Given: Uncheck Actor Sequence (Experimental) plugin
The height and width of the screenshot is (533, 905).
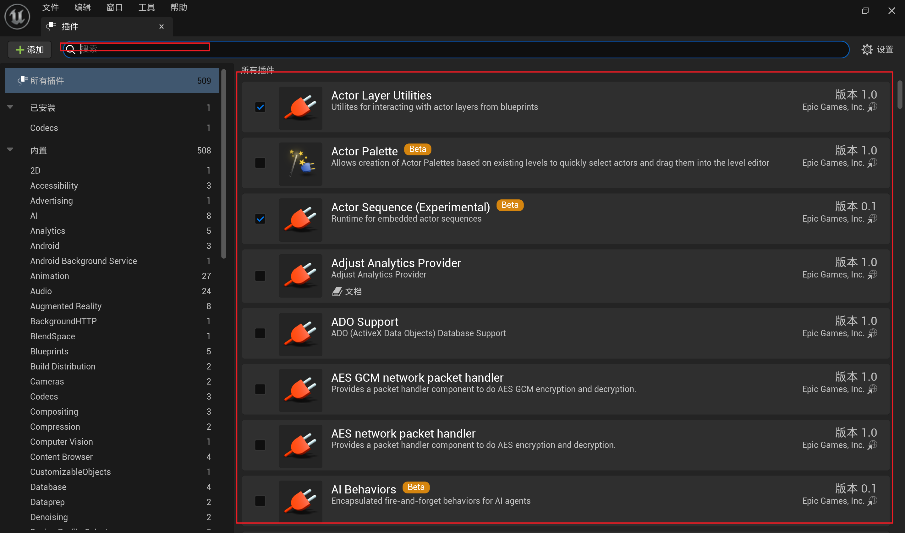Looking at the screenshot, I should coord(260,219).
